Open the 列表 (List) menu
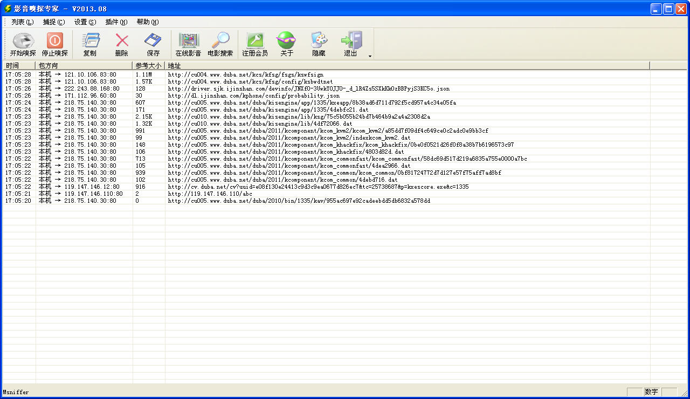Image resolution: width=690 pixels, height=399 pixels. pos(22,22)
